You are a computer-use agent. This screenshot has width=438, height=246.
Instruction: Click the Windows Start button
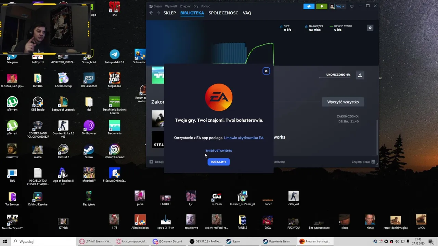point(5,242)
